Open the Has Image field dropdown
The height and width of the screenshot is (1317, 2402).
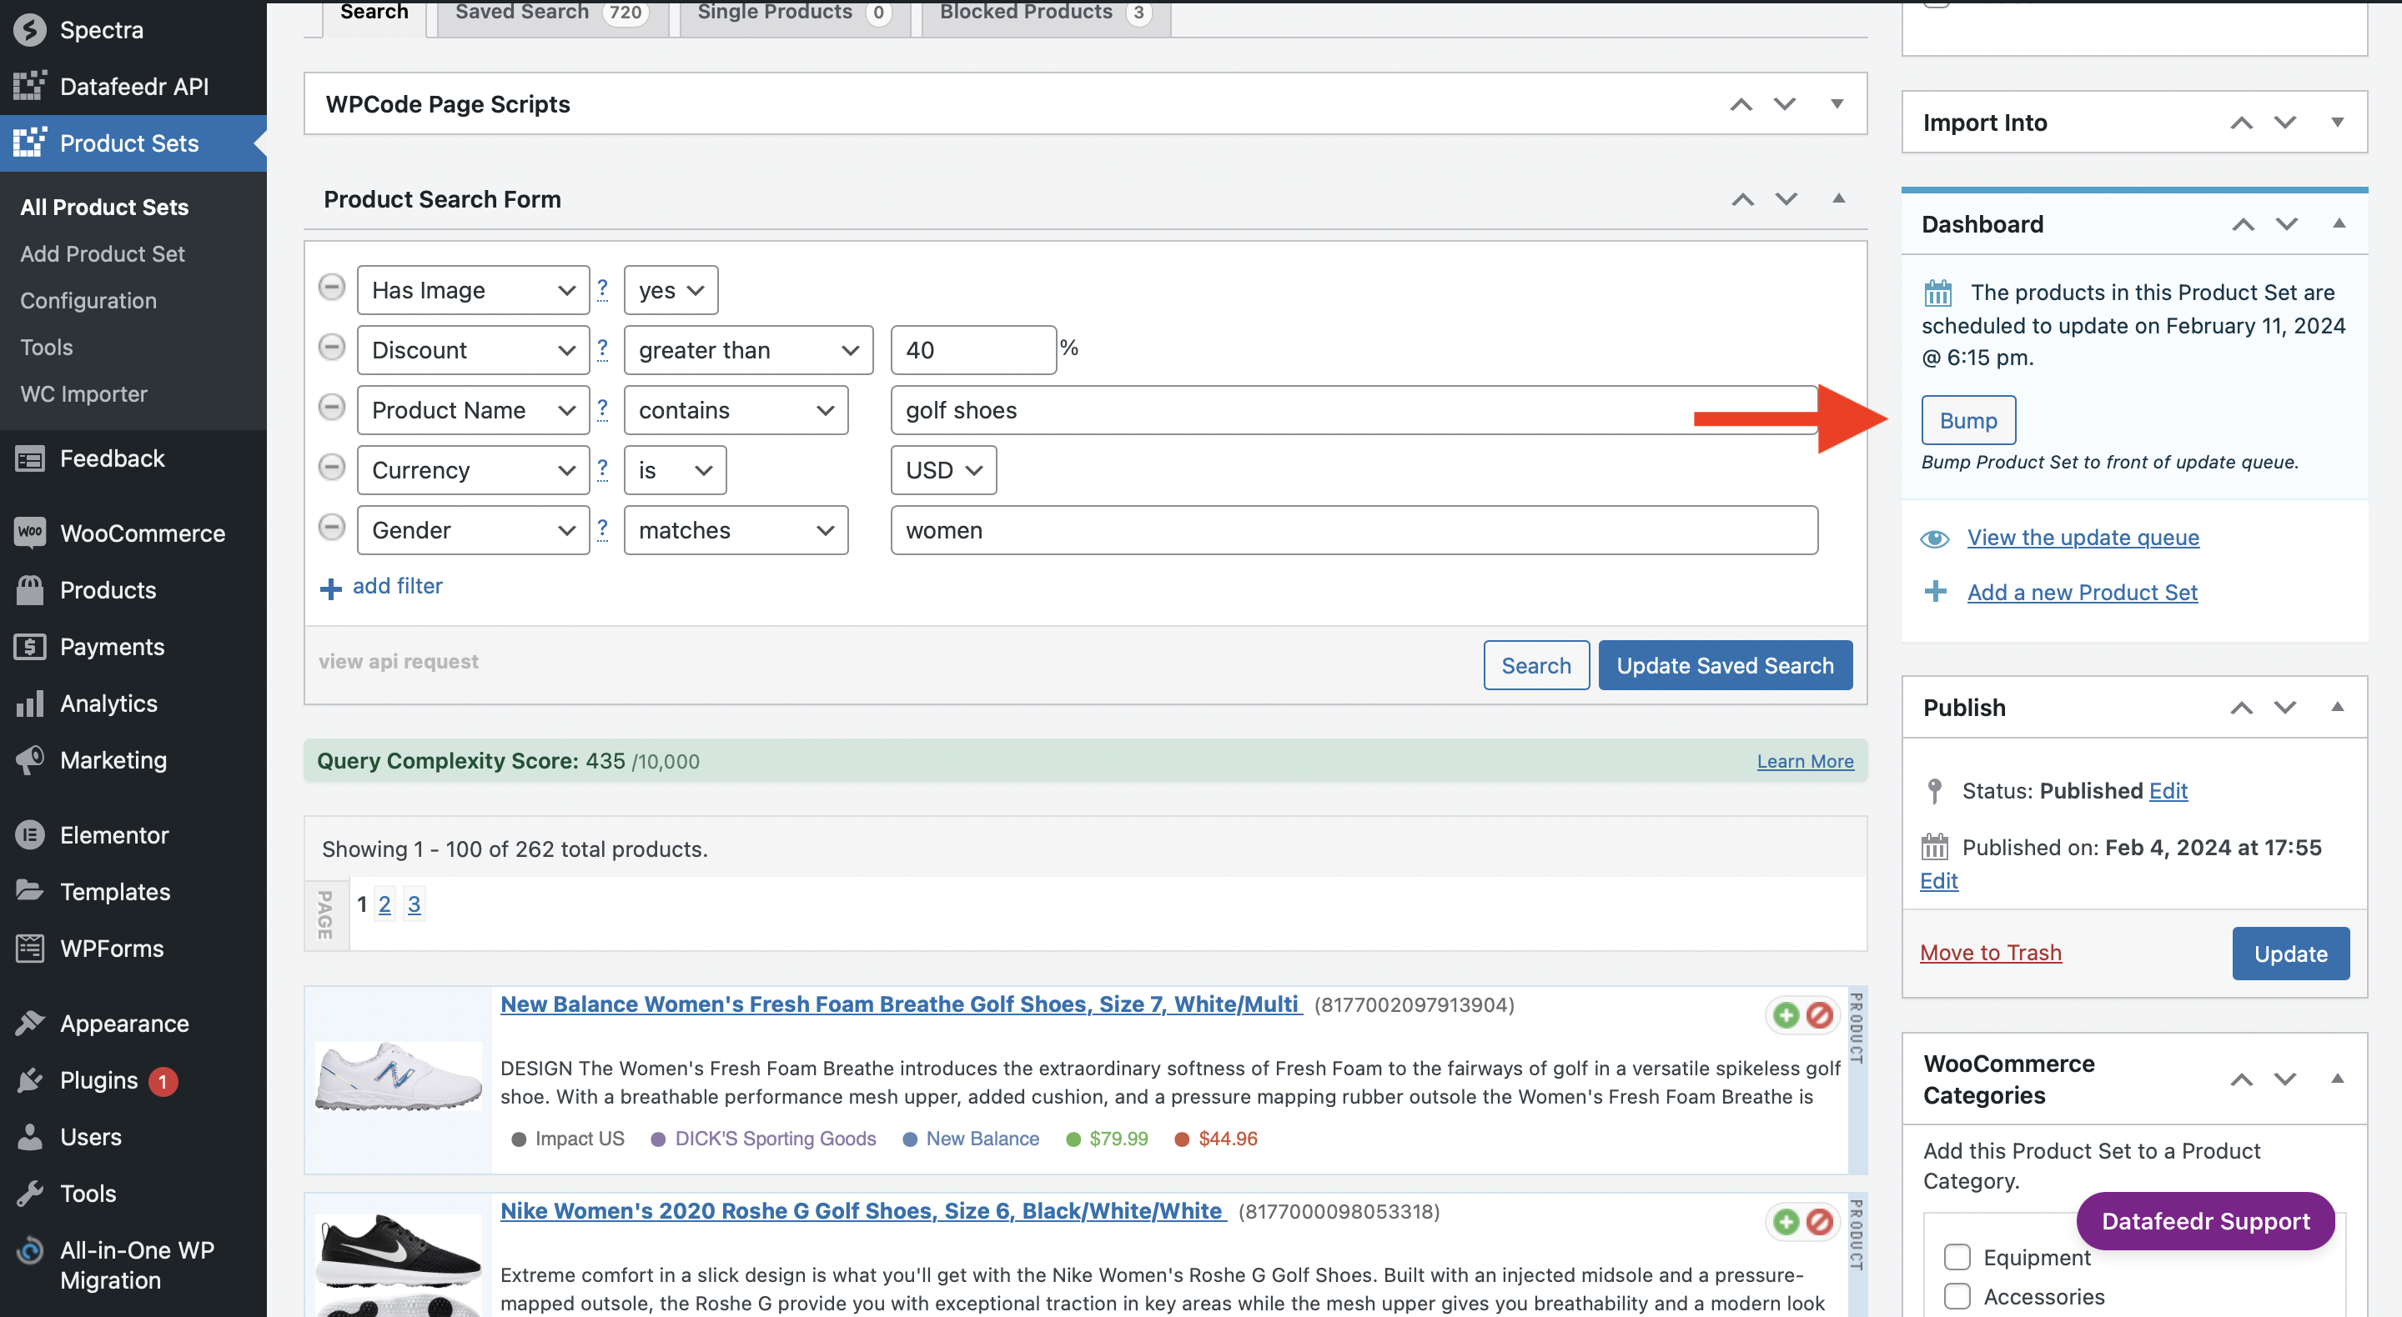(473, 290)
